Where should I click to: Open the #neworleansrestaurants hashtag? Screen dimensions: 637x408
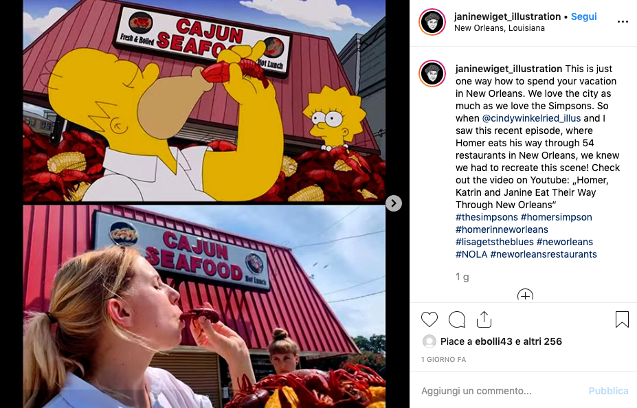(544, 254)
